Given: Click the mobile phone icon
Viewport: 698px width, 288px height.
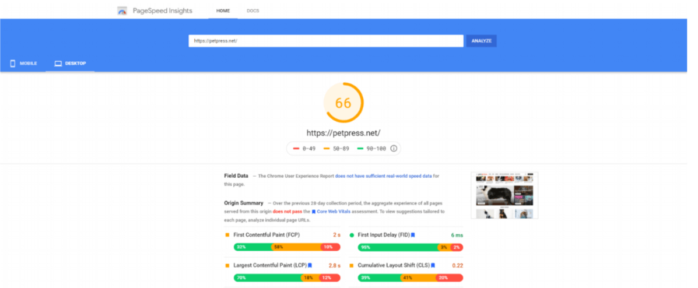Looking at the screenshot, I should (x=12, y=63).
